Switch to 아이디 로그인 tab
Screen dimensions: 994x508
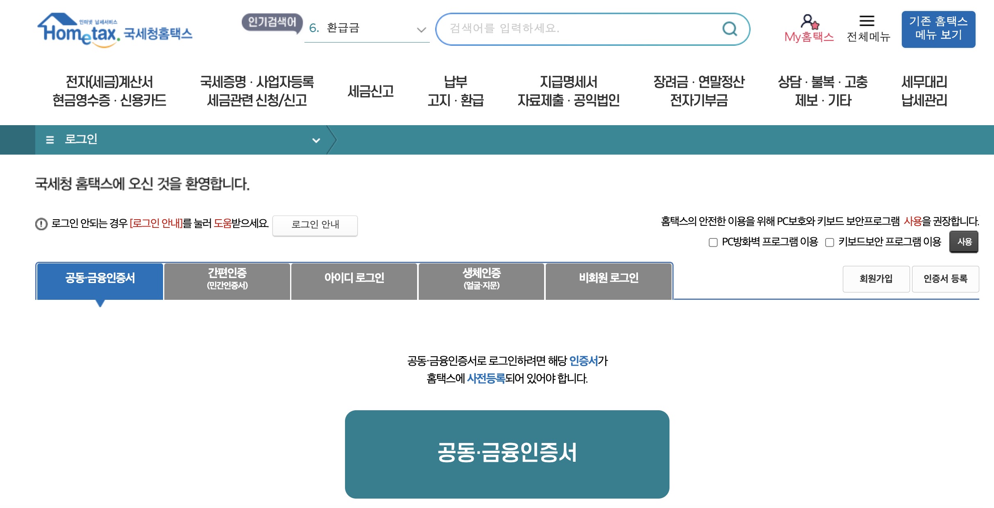(x=354, y=278)
